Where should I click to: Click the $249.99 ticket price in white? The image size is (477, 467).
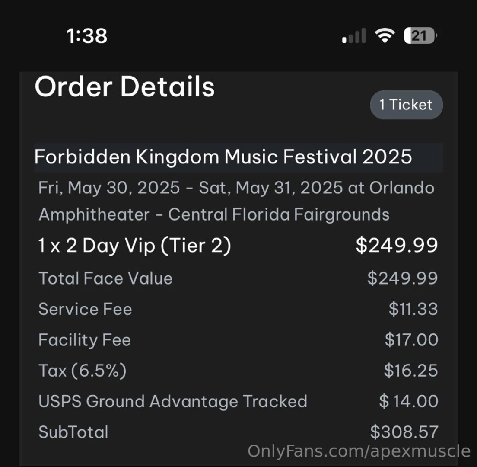pyautogui.click(x=397, y=246)
